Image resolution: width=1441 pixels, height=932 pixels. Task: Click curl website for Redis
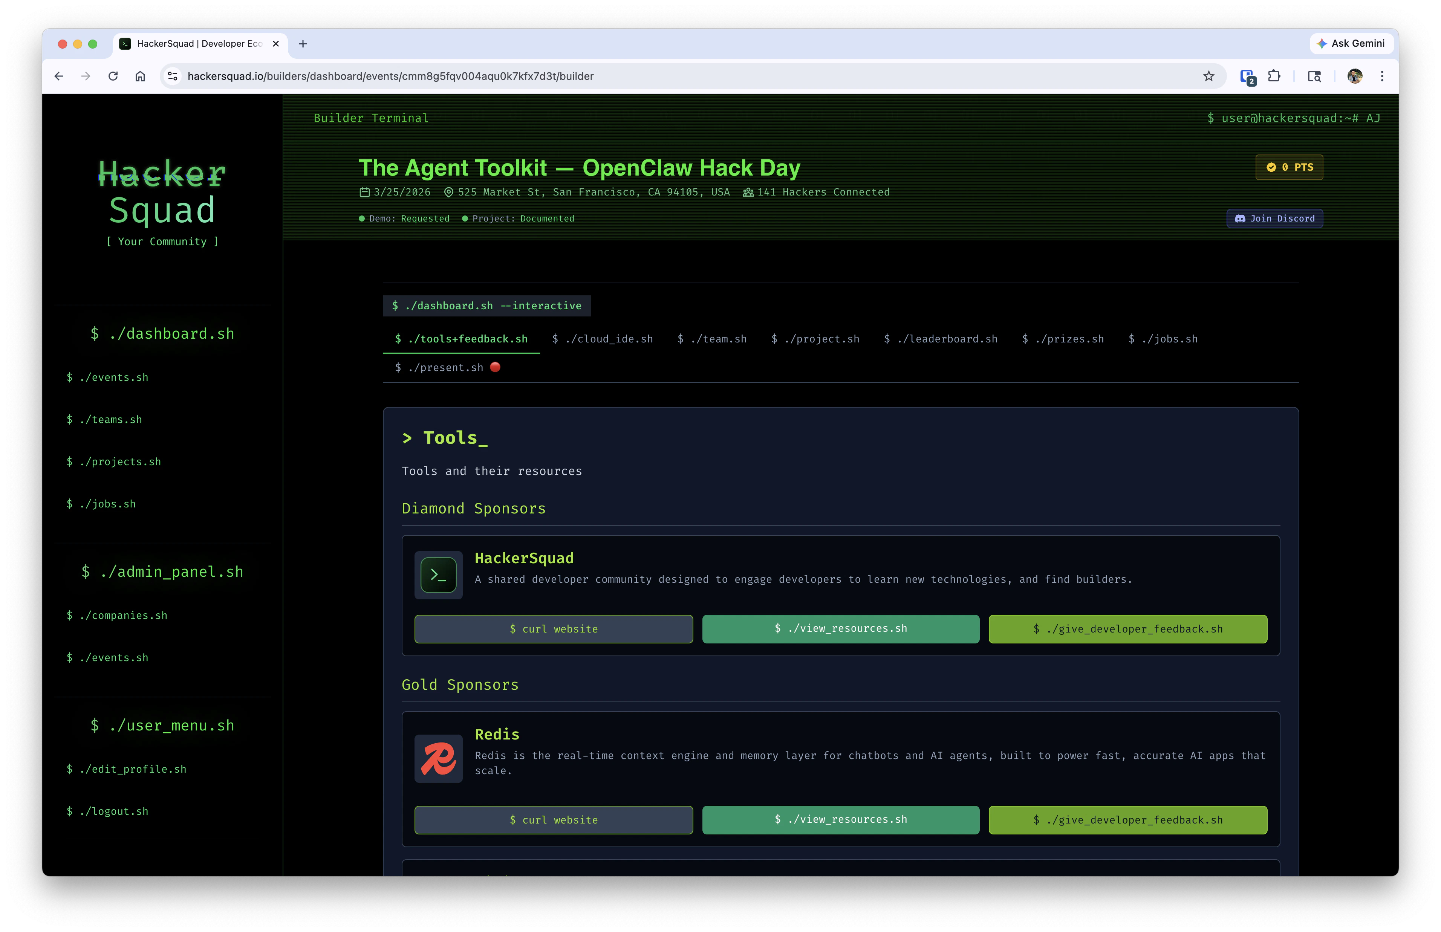[x=553, y=820]
